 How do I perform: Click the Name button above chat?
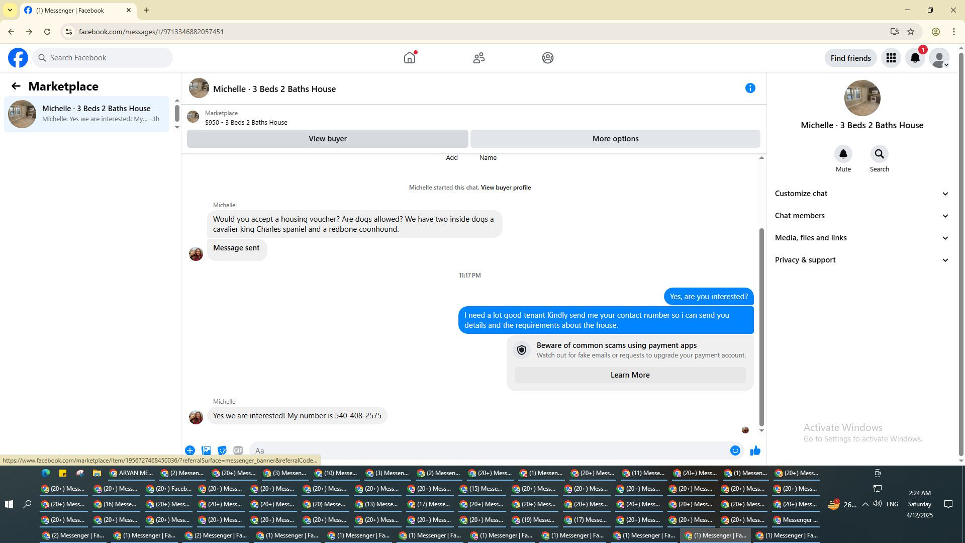(x=488, y=158)
